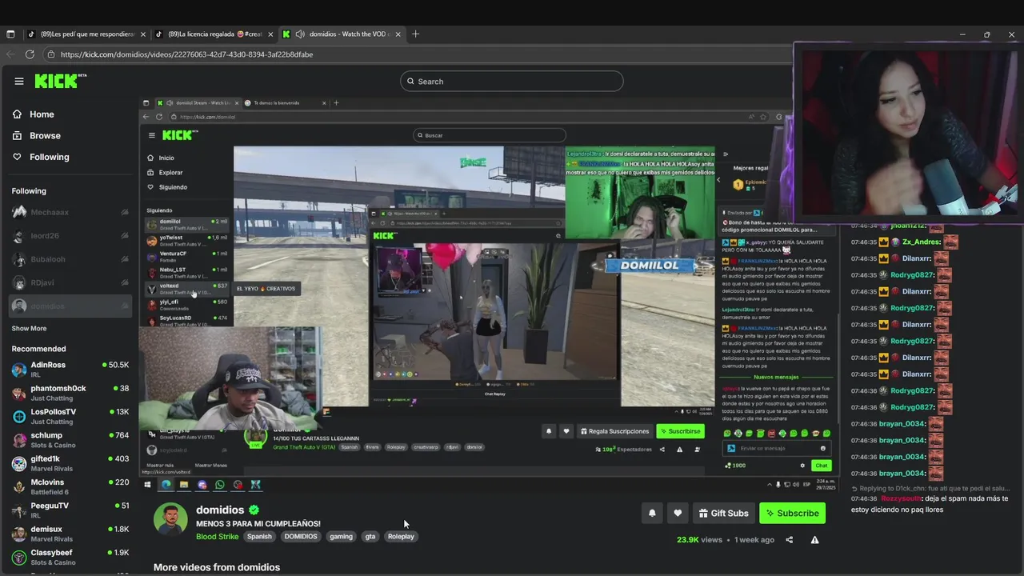Open PeeguuTV recommended channel
Image resolution: width=1024 pixels, height=576 pixels.
click(70, 510)
